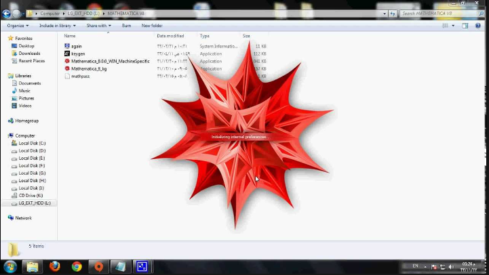Viewport: 489px width, 275px height.
Task: Click the Back navigation arrow
Action: pos(6,14)
